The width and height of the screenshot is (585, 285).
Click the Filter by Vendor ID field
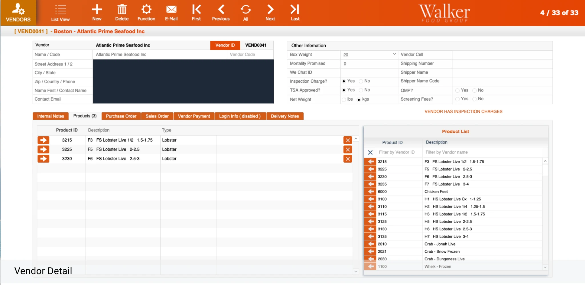(399, 152)
